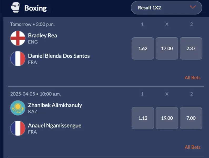209x158 pixels.
Task: Click the France flag beside Daniel Blenda Dos Santos
Action: point(18,59)
